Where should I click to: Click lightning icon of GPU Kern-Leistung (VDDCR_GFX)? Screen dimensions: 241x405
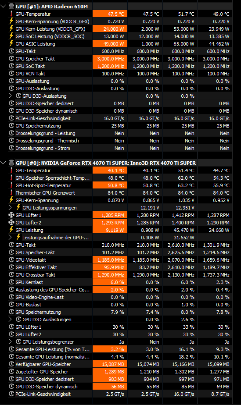(x=11, y=29)
